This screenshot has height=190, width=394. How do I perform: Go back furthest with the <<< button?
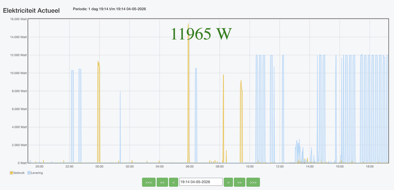149,182
